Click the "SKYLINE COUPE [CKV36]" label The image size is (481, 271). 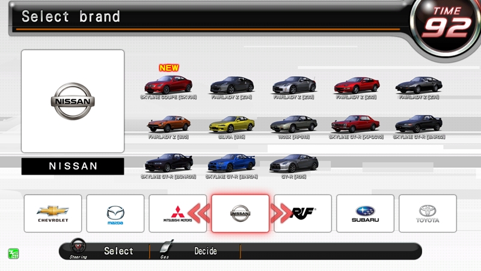click(168, 97)
